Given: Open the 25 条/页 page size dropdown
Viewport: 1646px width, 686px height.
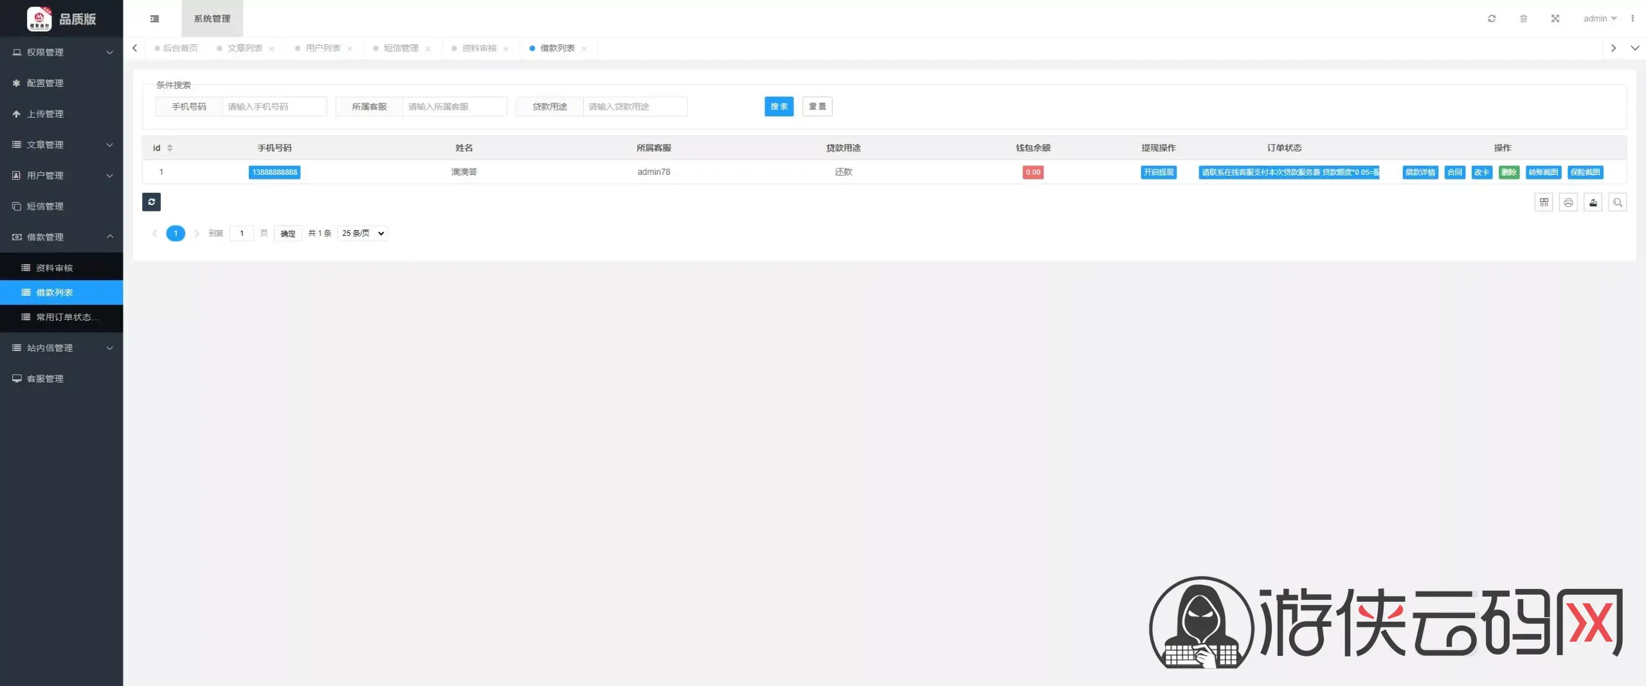Looking at the screenshot, I should [363, 233].
